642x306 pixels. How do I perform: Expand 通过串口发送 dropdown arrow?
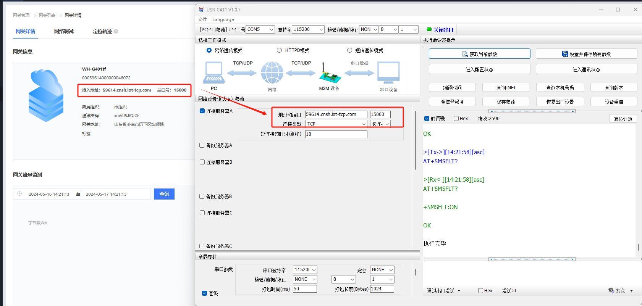(459, 291)
